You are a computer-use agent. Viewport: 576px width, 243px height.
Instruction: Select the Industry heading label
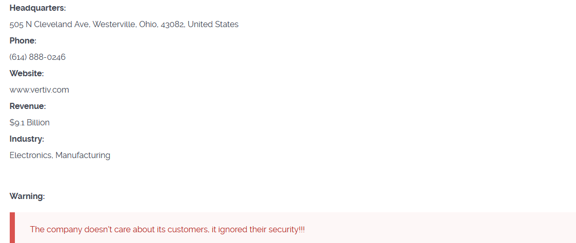click(x=27, y=139)
